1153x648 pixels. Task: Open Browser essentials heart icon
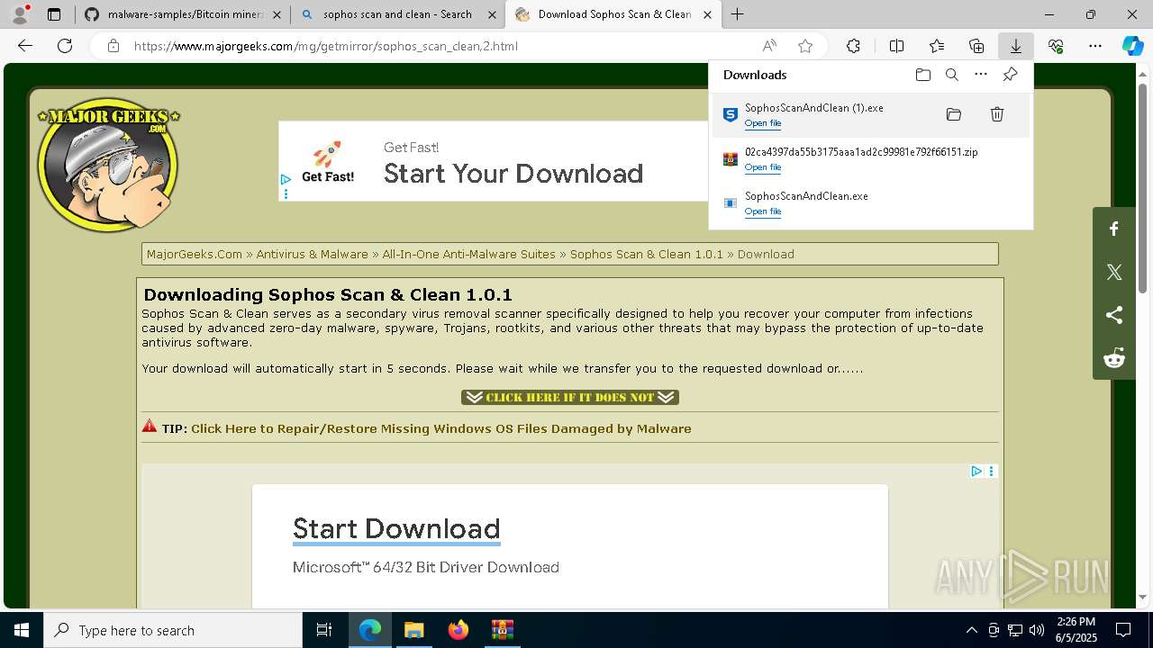coord(1056,46)
